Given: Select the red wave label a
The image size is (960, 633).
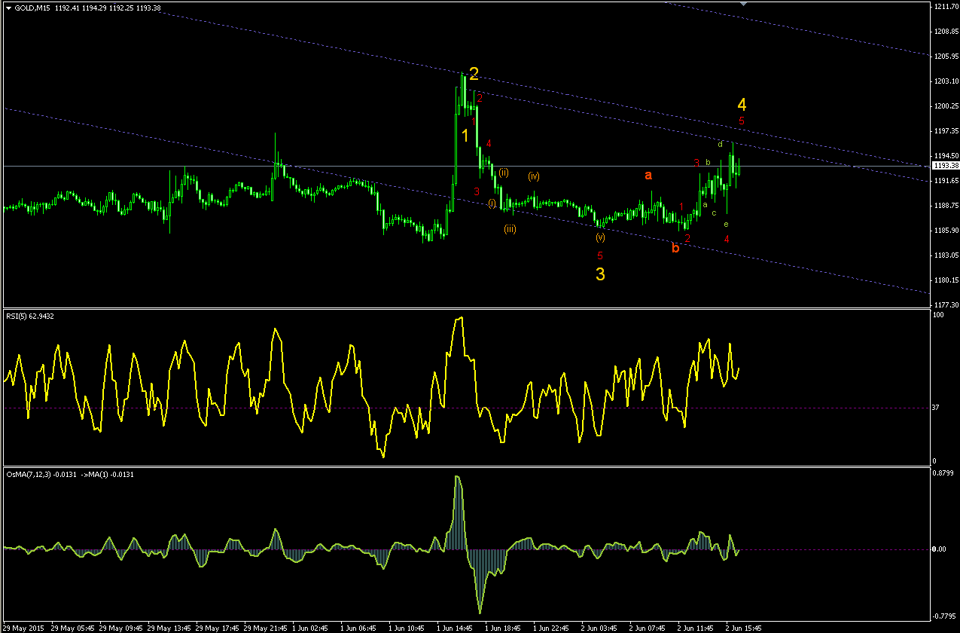Looking at the screenshot, I should 648,175.
